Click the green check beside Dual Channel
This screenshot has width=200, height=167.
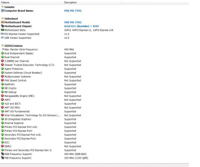click(x=2, y=57)
